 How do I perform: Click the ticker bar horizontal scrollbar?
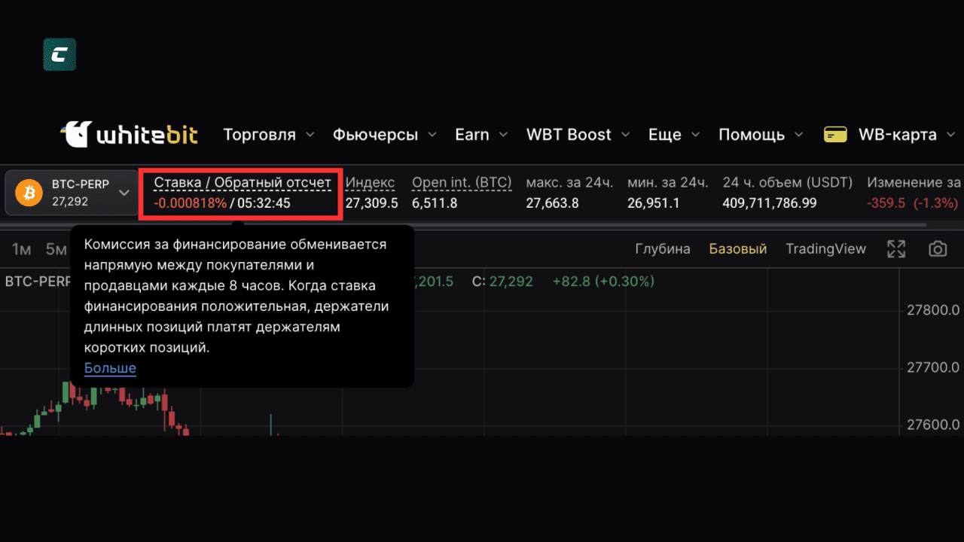click(464, 224)
